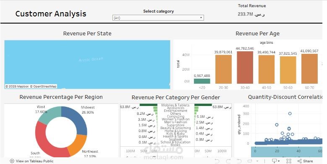Screen dimensions: 327x164
Task: Click the 44,782,546 bar label
Action: coord(245,48)
